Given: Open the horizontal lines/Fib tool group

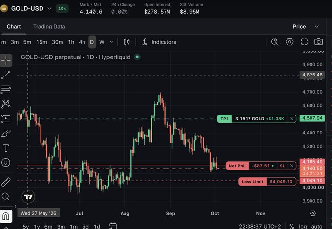Looking at the screenshot, I should click(x=6, y=90).
